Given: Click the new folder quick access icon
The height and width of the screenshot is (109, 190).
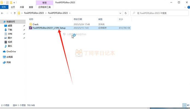Looking at the screenshot, I should (11, 2).
